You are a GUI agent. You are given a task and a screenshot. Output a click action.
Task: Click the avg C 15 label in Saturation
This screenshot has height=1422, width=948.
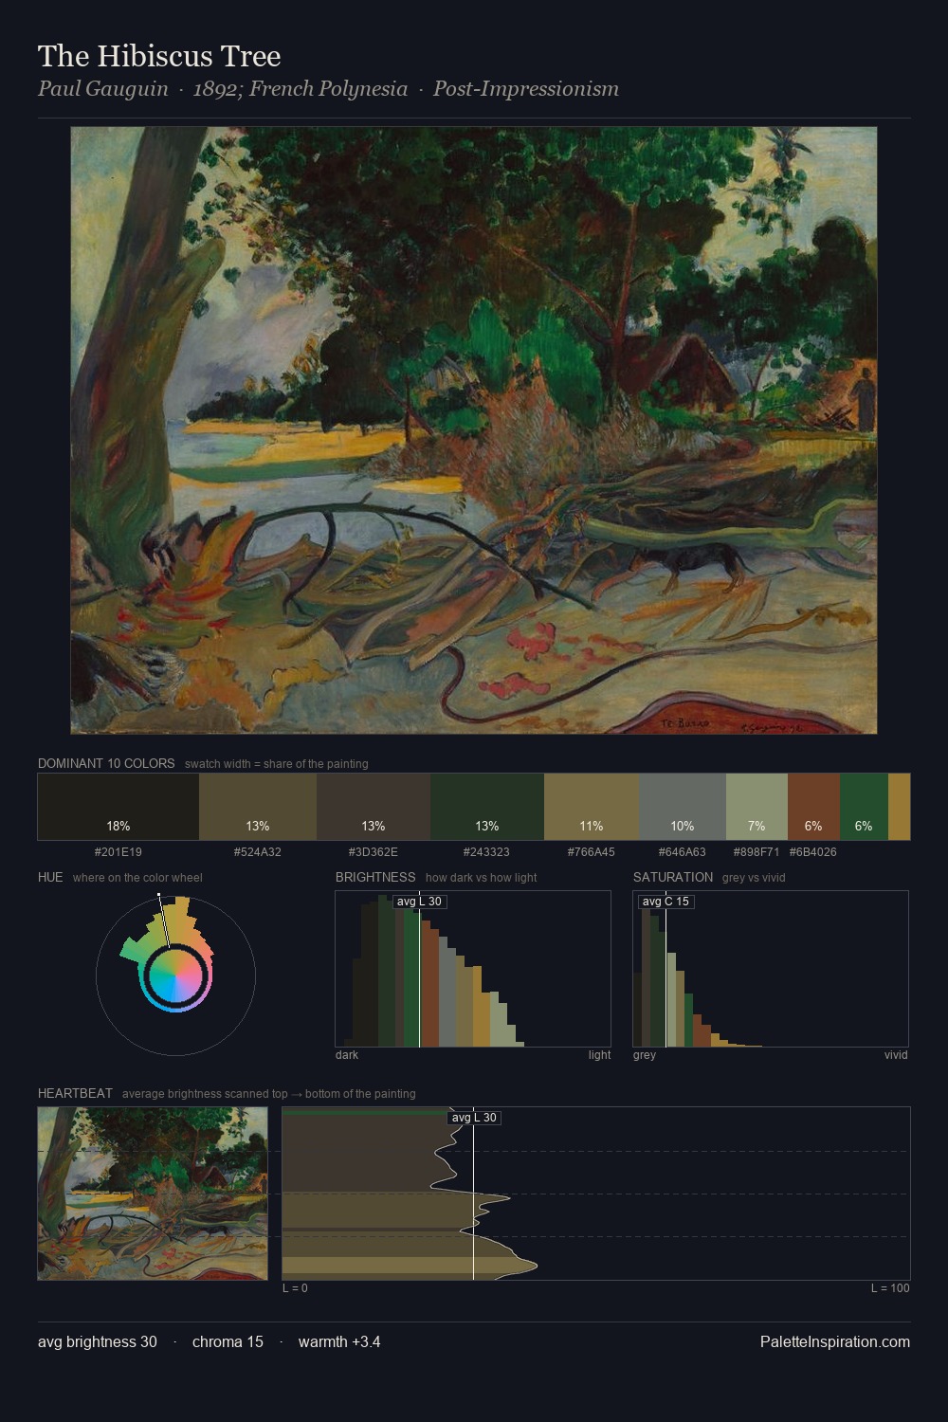pos(665,902)
